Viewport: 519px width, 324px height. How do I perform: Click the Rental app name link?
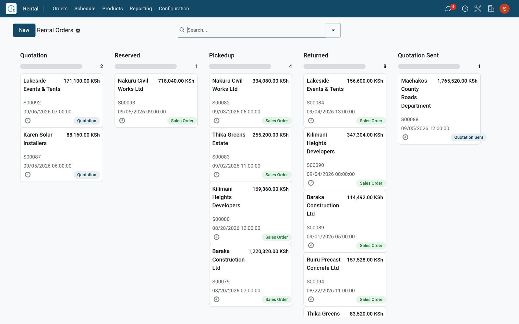point(31,9)
